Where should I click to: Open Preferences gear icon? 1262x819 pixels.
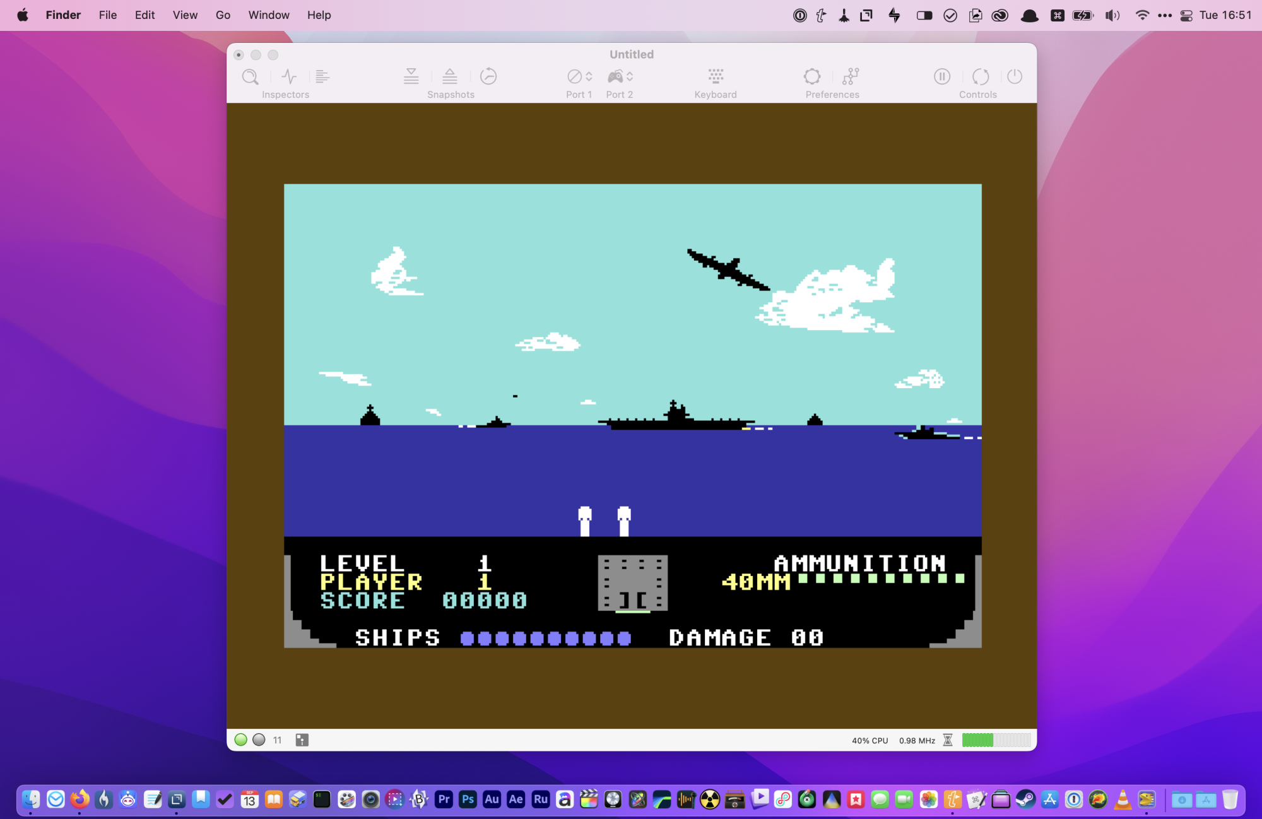coord(812,77)
